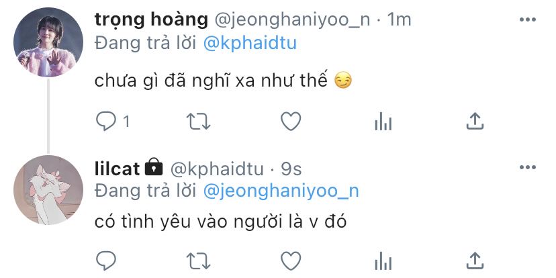The height and width of the screenshot is (278, 556).
Task: Share lilcat's reply tweet
Action: pos(475,261)
